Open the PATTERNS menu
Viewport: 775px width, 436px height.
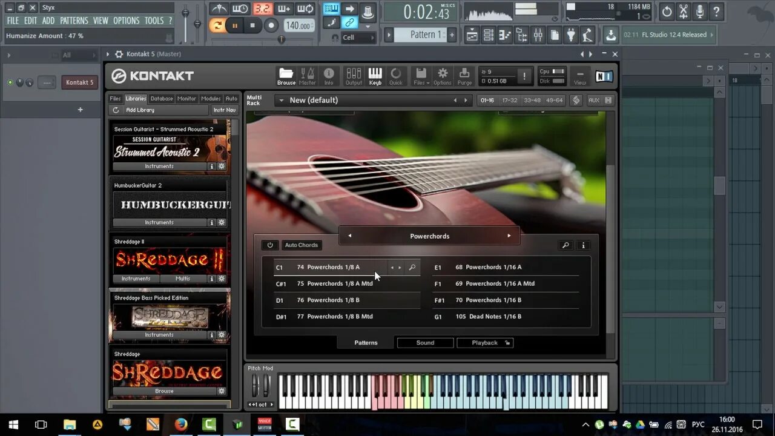[x=74, y=21]
